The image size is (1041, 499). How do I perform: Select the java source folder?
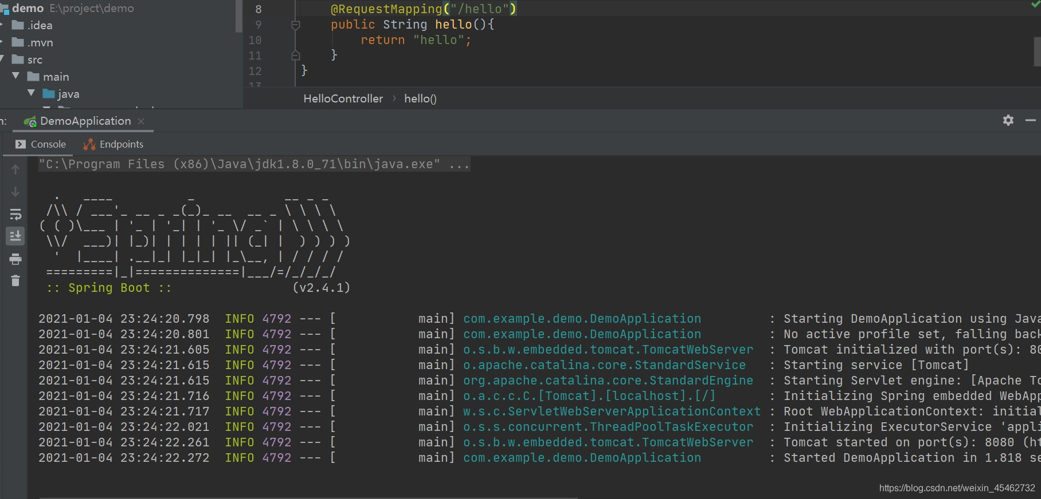(61, 94)
